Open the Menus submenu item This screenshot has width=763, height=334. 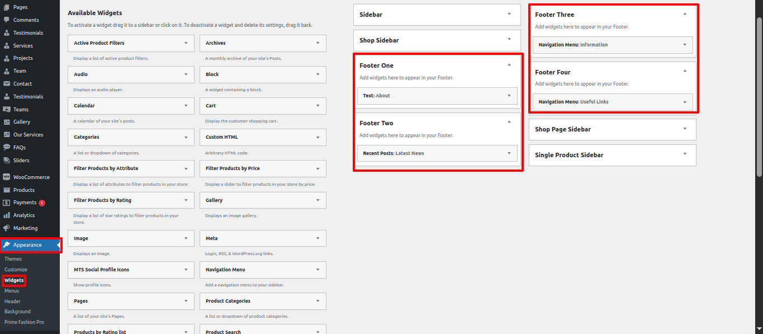click(12, 291)
